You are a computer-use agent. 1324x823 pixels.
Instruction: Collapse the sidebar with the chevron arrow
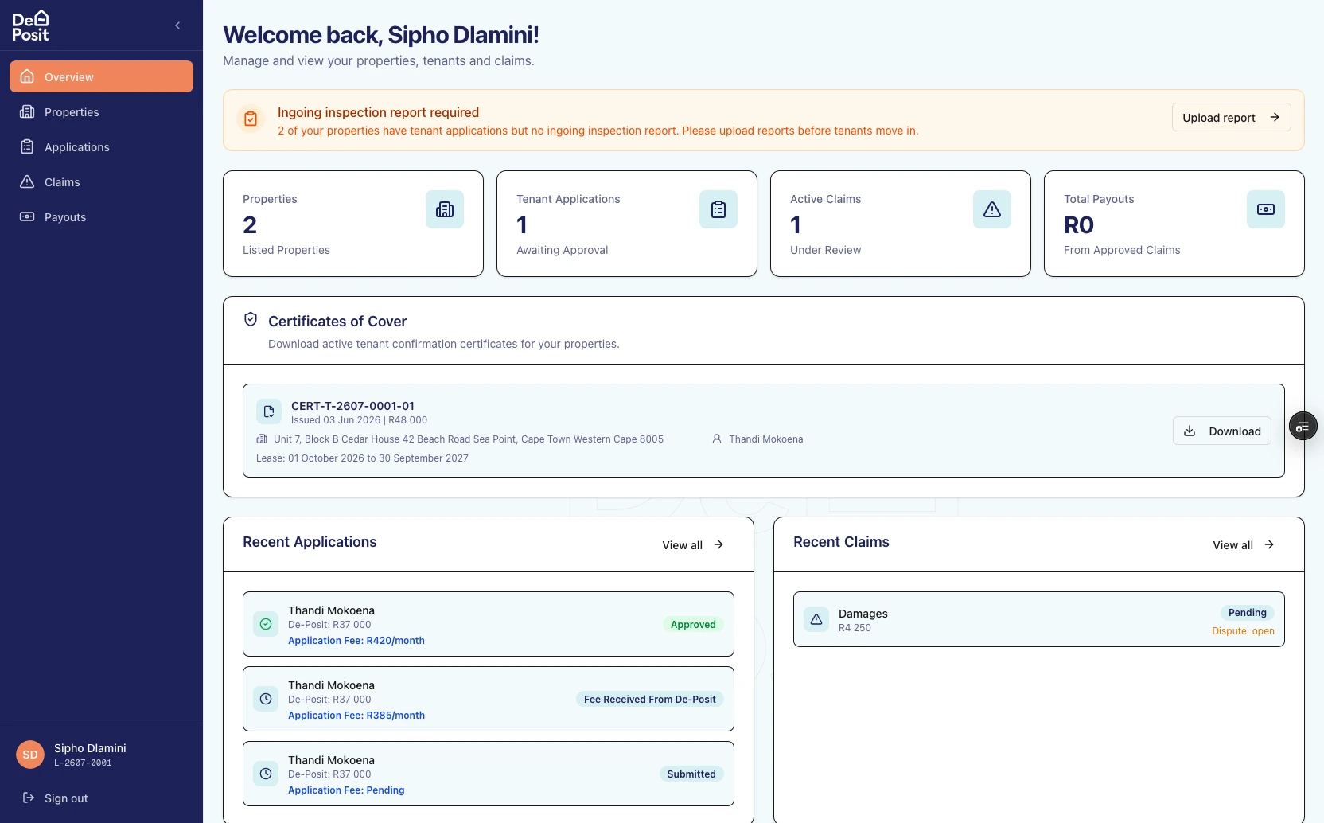click(177, 25)
